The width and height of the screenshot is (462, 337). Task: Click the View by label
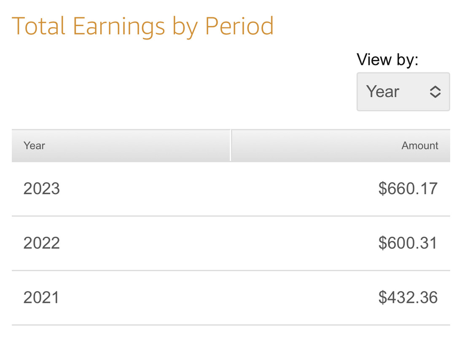(x=387, y=60)
